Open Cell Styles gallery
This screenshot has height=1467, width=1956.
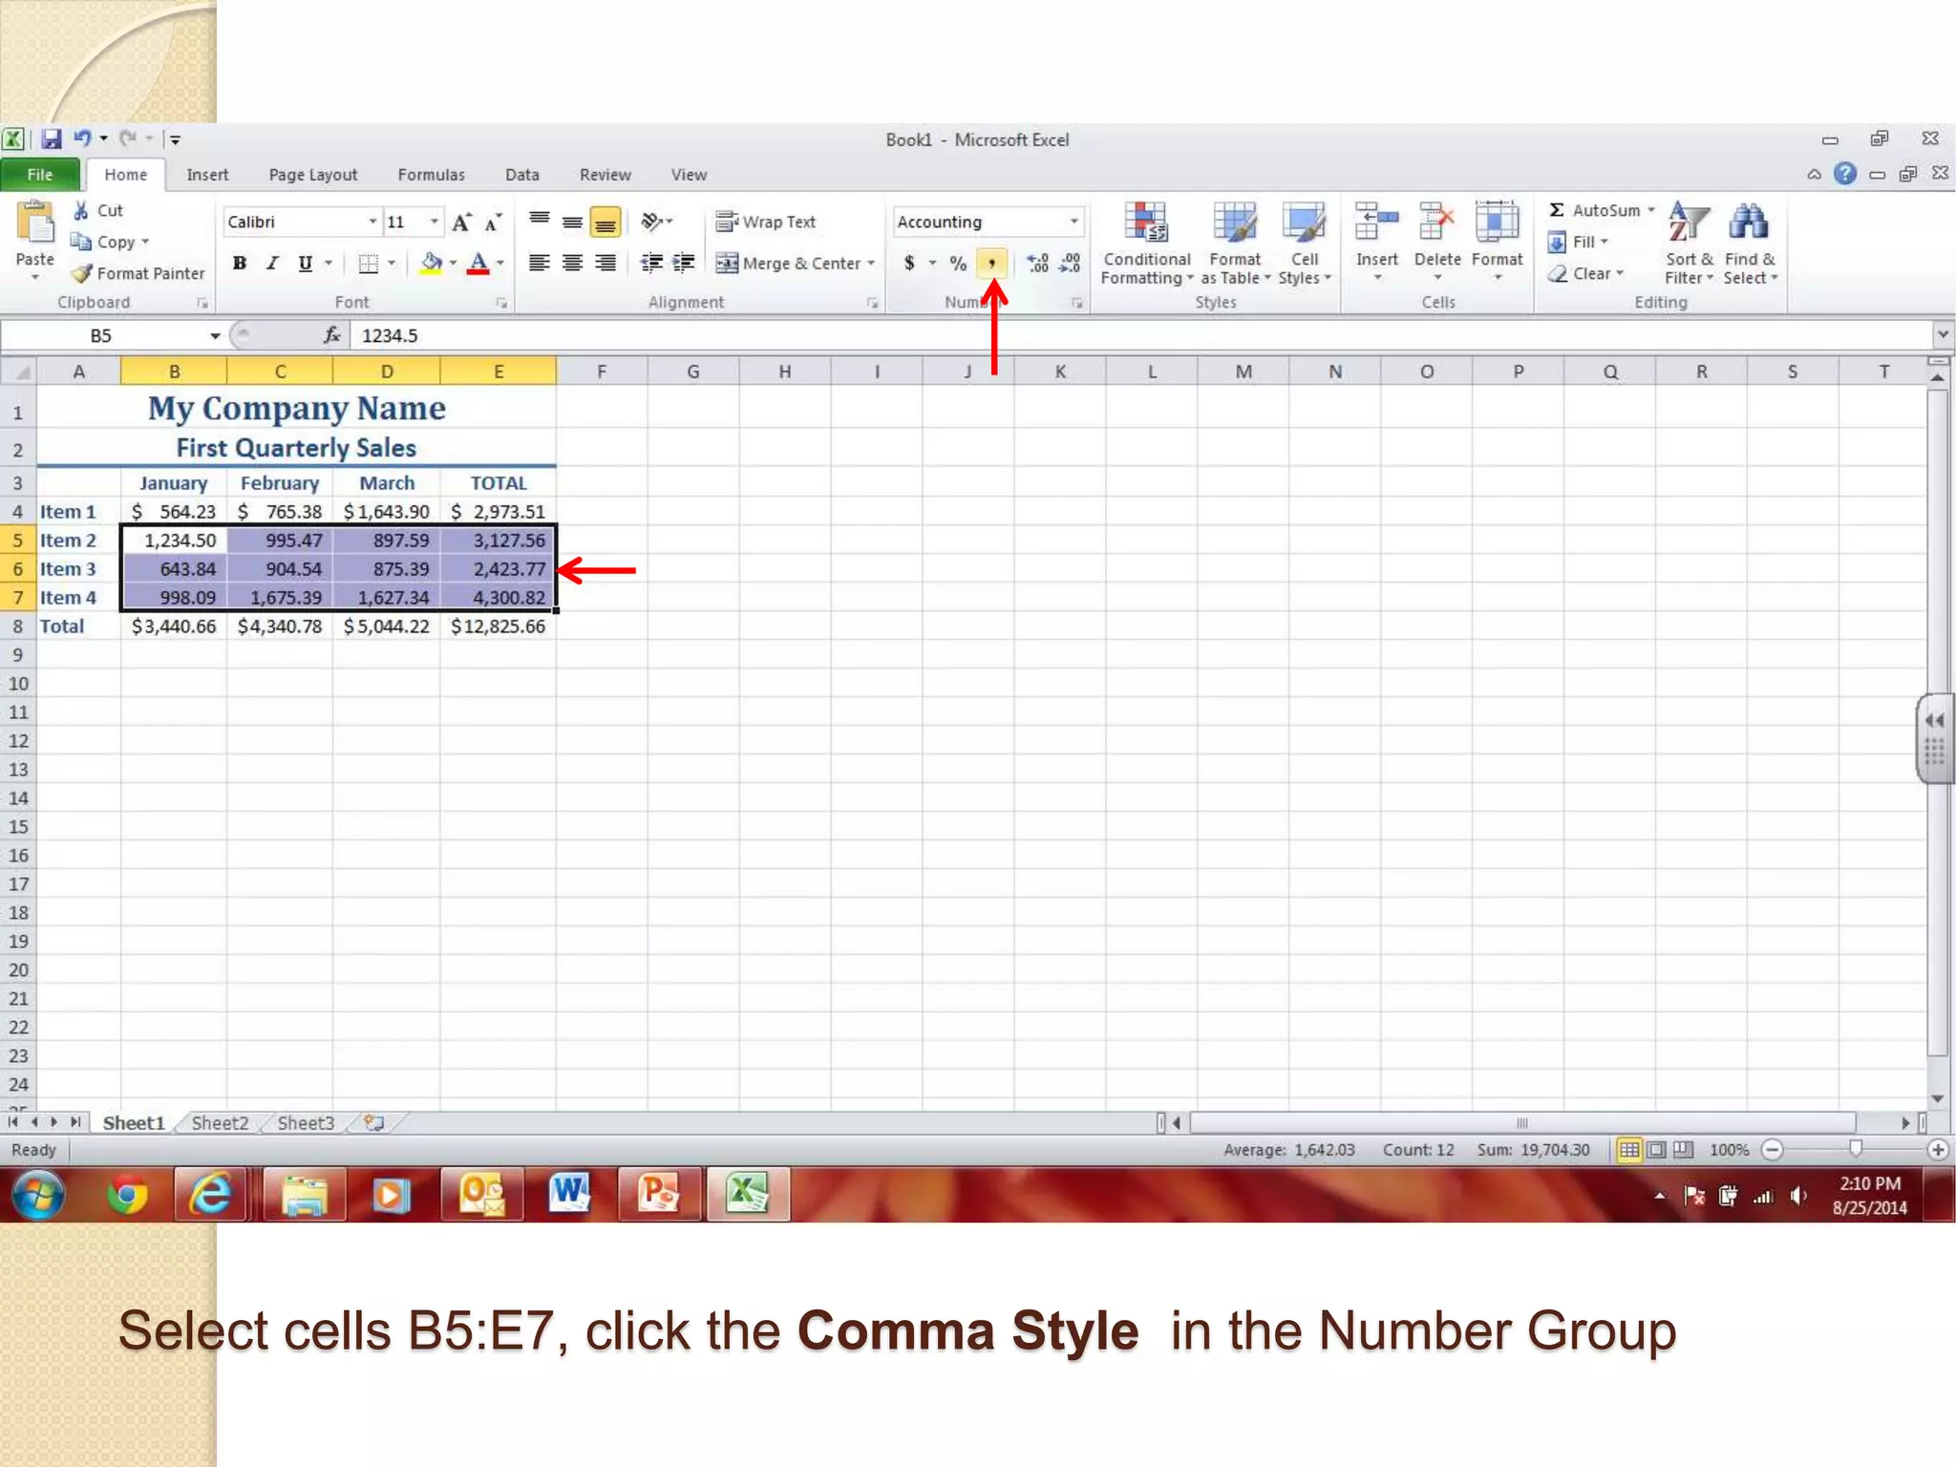pyautogui.click(x=1304, y=244)
